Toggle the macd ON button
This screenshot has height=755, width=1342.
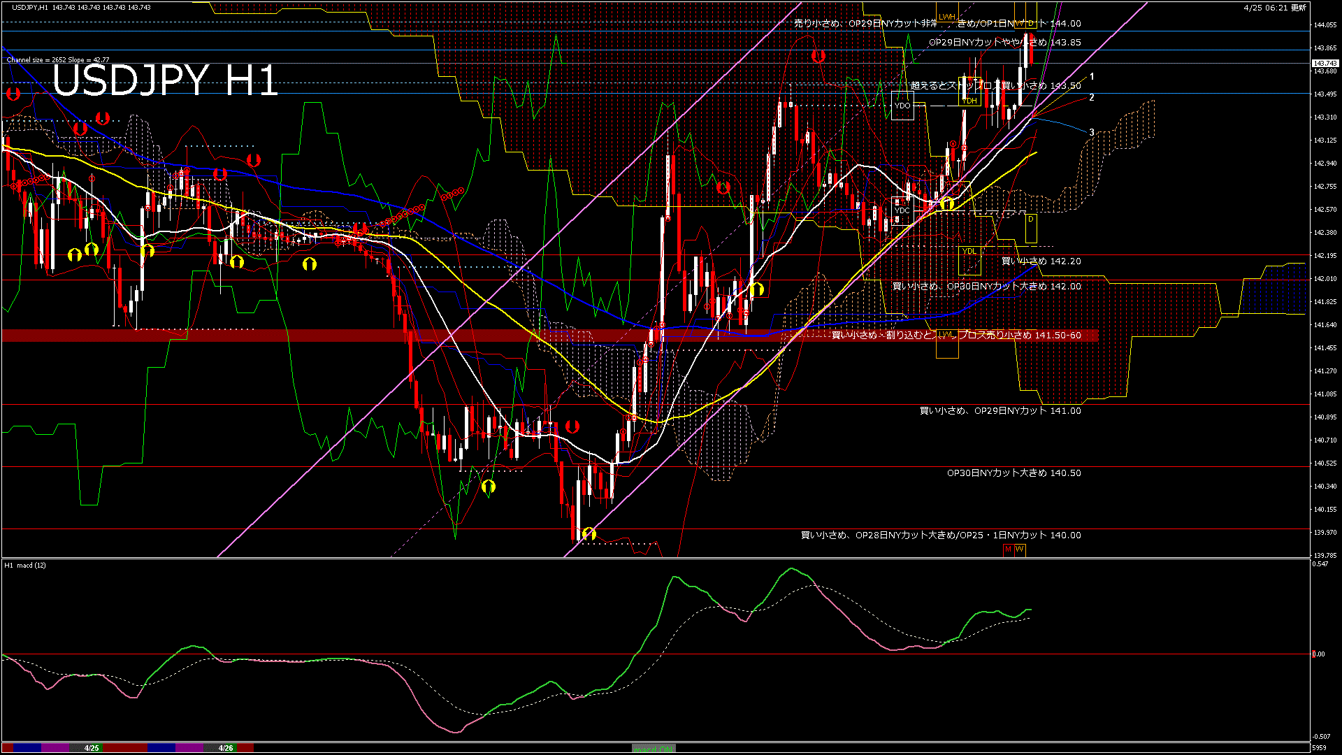pos(654,748)
